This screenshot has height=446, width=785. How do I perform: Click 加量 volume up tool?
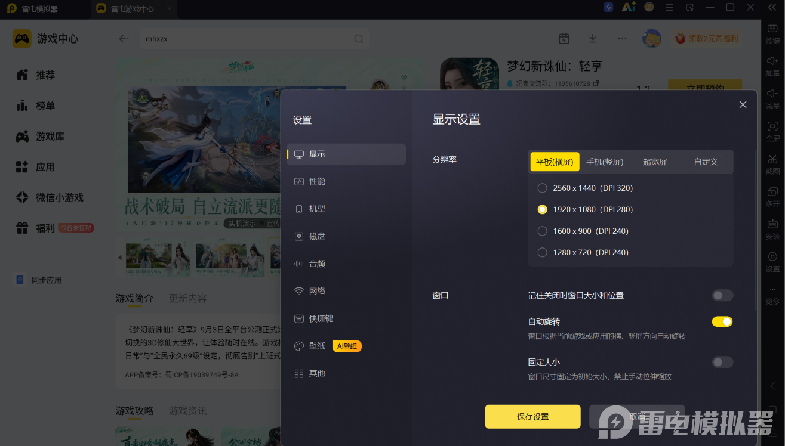(x=772, y=66)
